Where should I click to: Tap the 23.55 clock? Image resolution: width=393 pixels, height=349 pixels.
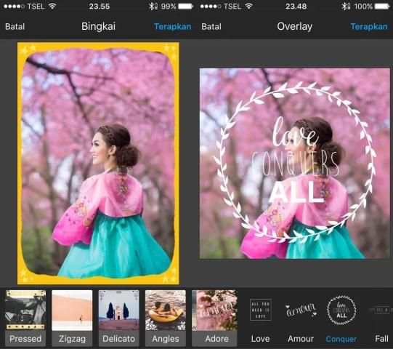pyautogui.click(x=100, y=7)
